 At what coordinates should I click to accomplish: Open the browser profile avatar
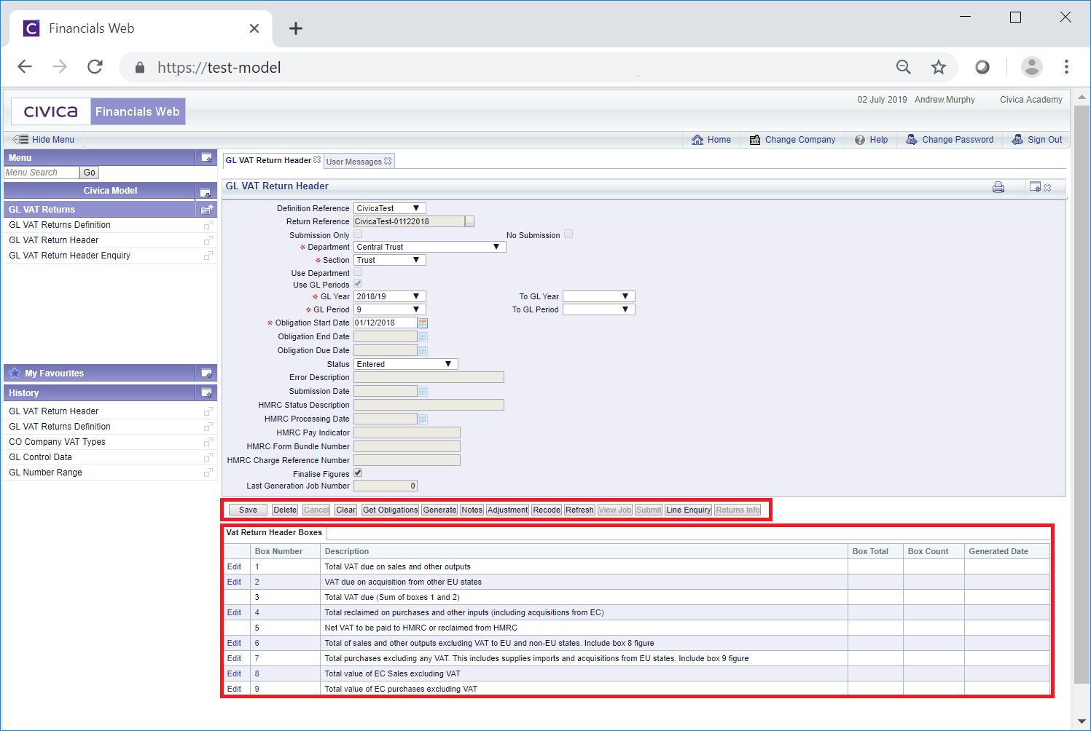(x=1031, y=67)
